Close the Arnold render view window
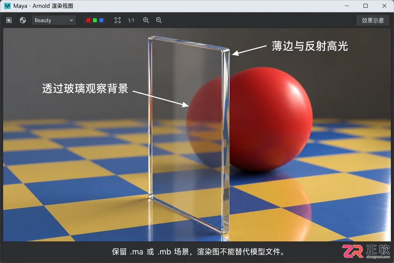The image size is (394, 263). click(x=384, y=6)
